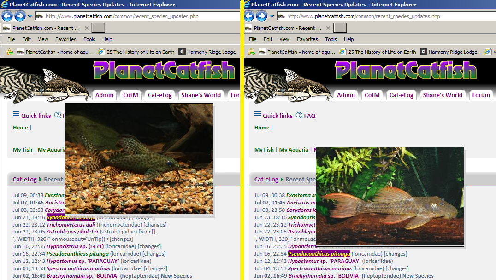Open Favorites menu in right window
The image size is (496, 280).
(x=307, y=39)
